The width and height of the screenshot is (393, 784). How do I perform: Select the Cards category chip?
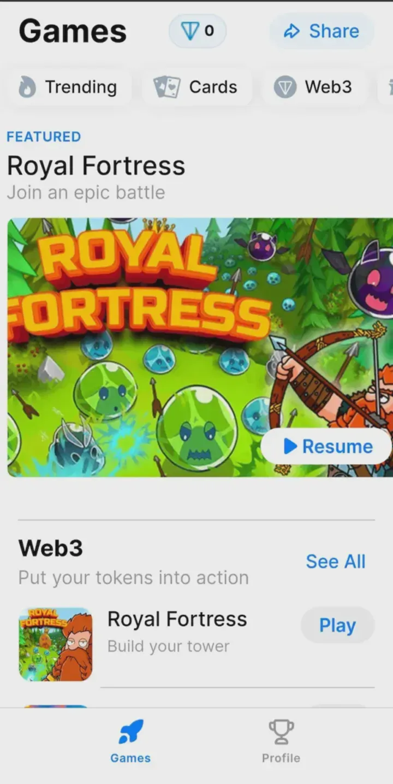[198, 87]
